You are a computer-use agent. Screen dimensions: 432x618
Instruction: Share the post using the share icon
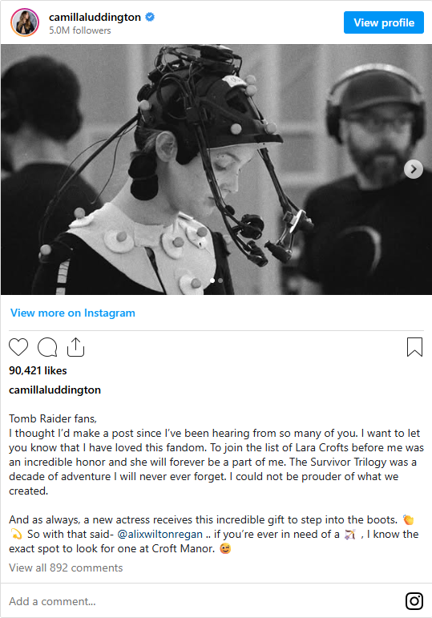pyautogui.click(x=75, y=347)
